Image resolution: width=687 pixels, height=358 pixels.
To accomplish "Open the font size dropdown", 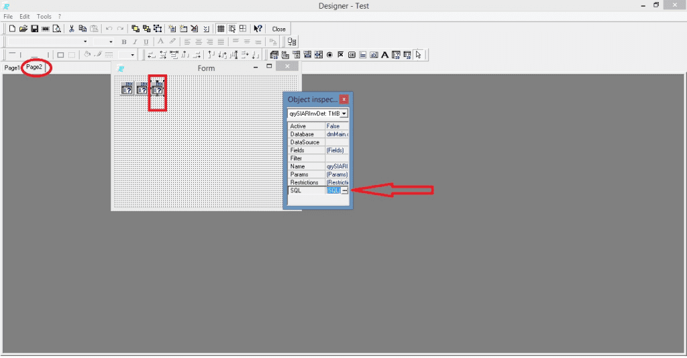I will click(x=111, y=42).
